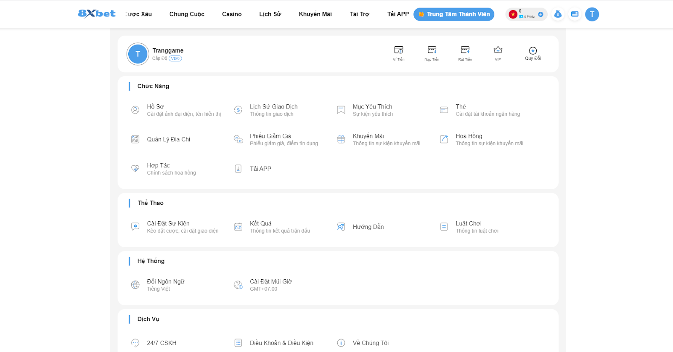This screenshot has width=673, height=352.
Task: Open the Hợp Tác link
Action: (159, 166)
